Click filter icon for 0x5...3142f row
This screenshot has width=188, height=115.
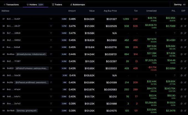point(51,19)
